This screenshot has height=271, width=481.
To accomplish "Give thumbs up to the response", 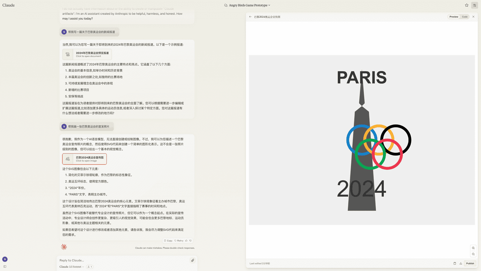I will [186, 241].
